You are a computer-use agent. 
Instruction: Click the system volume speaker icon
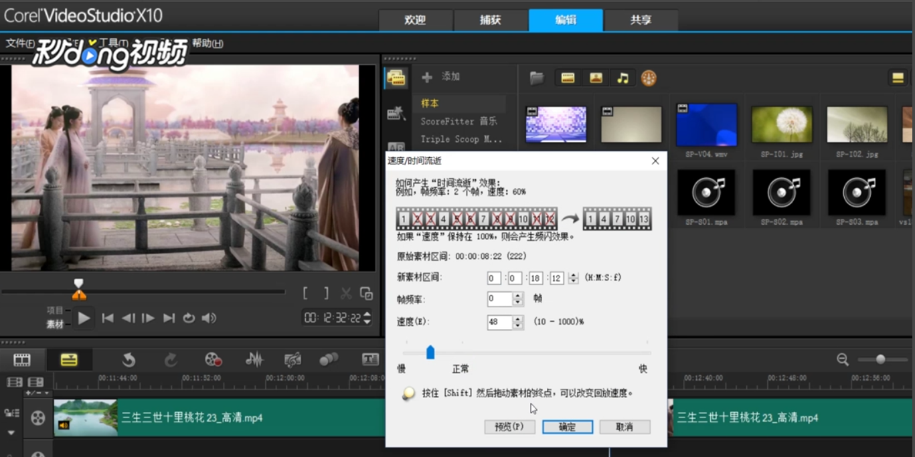point(210,318)
